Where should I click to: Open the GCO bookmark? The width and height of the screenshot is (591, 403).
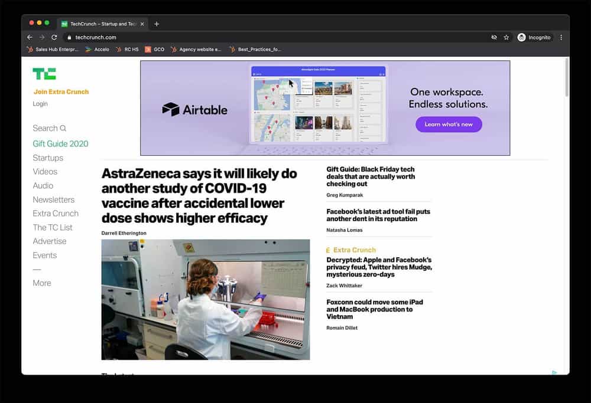point(155,50)
